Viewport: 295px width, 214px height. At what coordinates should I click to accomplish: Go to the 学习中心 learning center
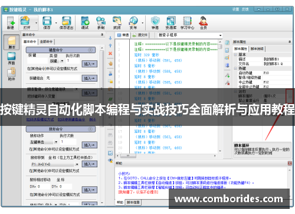click(187, 22)
